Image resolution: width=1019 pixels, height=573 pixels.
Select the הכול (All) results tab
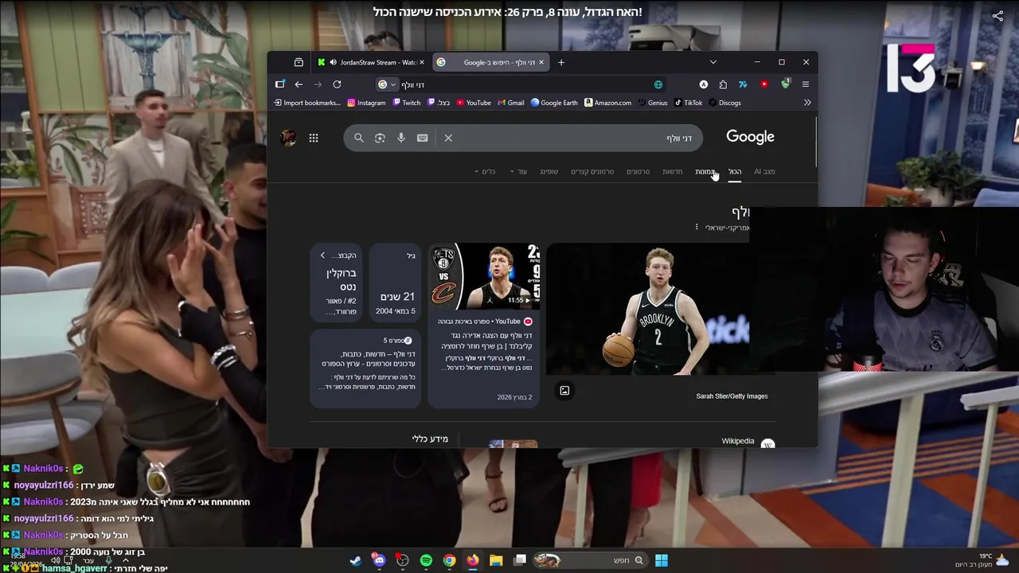click(x=735, y=171)
